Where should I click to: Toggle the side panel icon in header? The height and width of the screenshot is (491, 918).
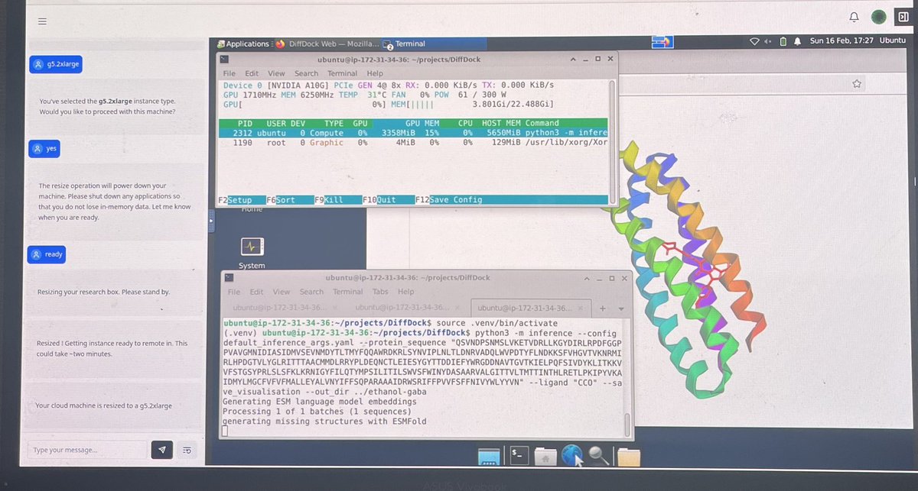point(903,17)
